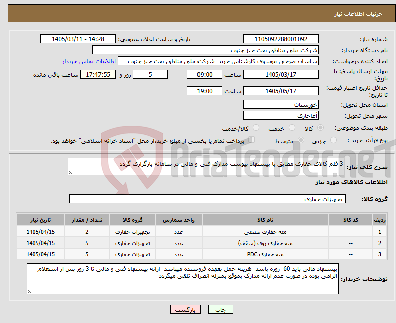Click need date in the PDC row
This screenshot has height=323, width=396.
[x=40, y=254]
